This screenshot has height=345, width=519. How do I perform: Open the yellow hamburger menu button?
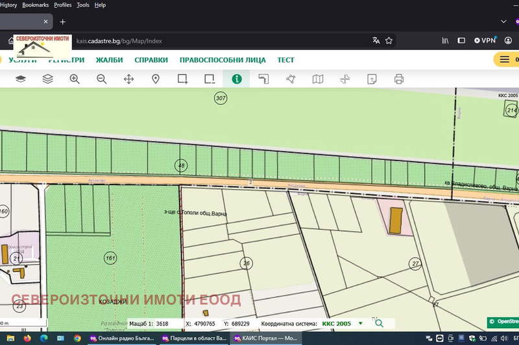coord(505,60)
